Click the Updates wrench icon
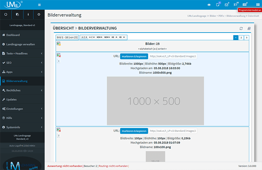Screen dimensions: 262x170 click(4, 100)
